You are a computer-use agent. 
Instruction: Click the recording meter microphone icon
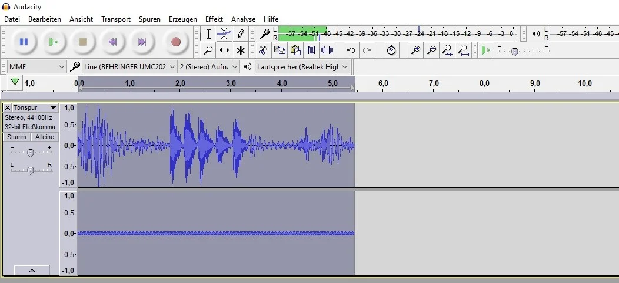(264, 34)
